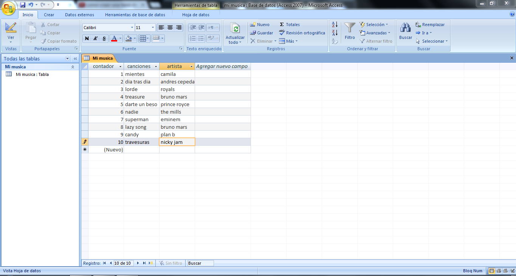Click Actualizar todo refresh icon

[236, 29]
